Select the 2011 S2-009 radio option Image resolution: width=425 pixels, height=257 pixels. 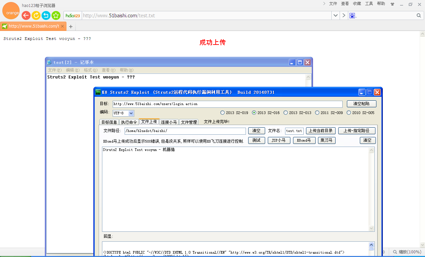point(329,113)
